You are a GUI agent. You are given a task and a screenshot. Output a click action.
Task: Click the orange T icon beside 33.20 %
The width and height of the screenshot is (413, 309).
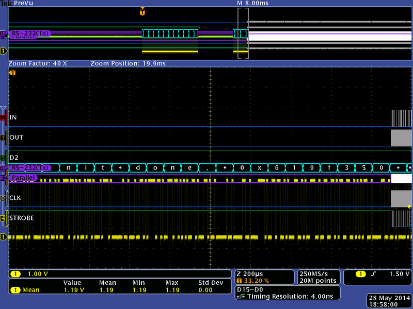(239, 281)
